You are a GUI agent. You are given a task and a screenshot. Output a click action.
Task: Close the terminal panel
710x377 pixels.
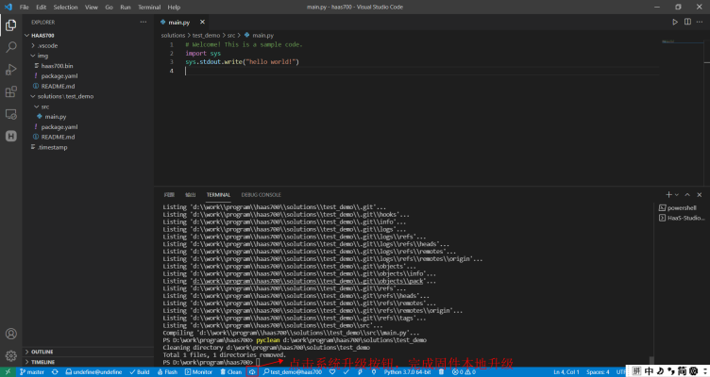coord(701,194)
